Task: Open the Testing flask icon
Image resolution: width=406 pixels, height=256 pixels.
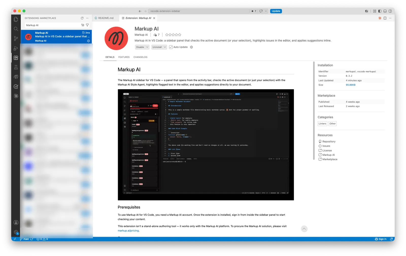Action: pyautogui.click(x=16, y=67)
